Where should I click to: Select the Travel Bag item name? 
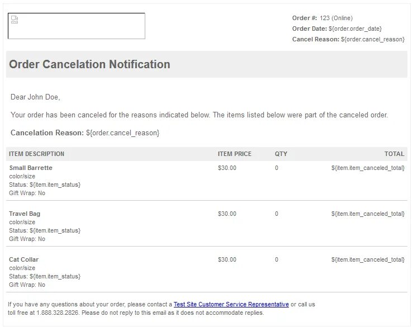[25, 214]
